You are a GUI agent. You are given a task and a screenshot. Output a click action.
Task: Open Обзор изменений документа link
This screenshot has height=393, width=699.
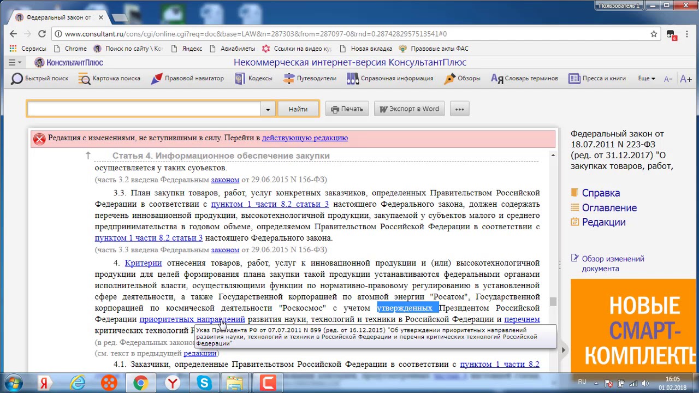pyautogui.click(x=613, y=264)
